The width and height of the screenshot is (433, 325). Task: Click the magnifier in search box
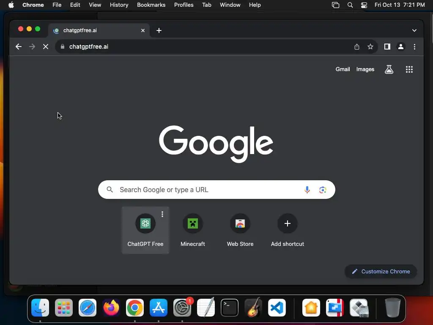[x=110, y=190]
